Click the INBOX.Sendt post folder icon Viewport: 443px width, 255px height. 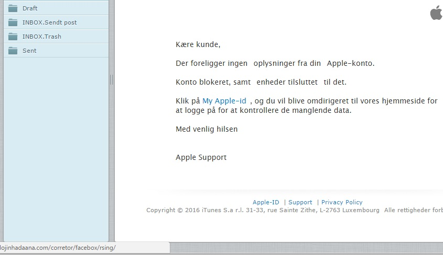coord(13,22)
